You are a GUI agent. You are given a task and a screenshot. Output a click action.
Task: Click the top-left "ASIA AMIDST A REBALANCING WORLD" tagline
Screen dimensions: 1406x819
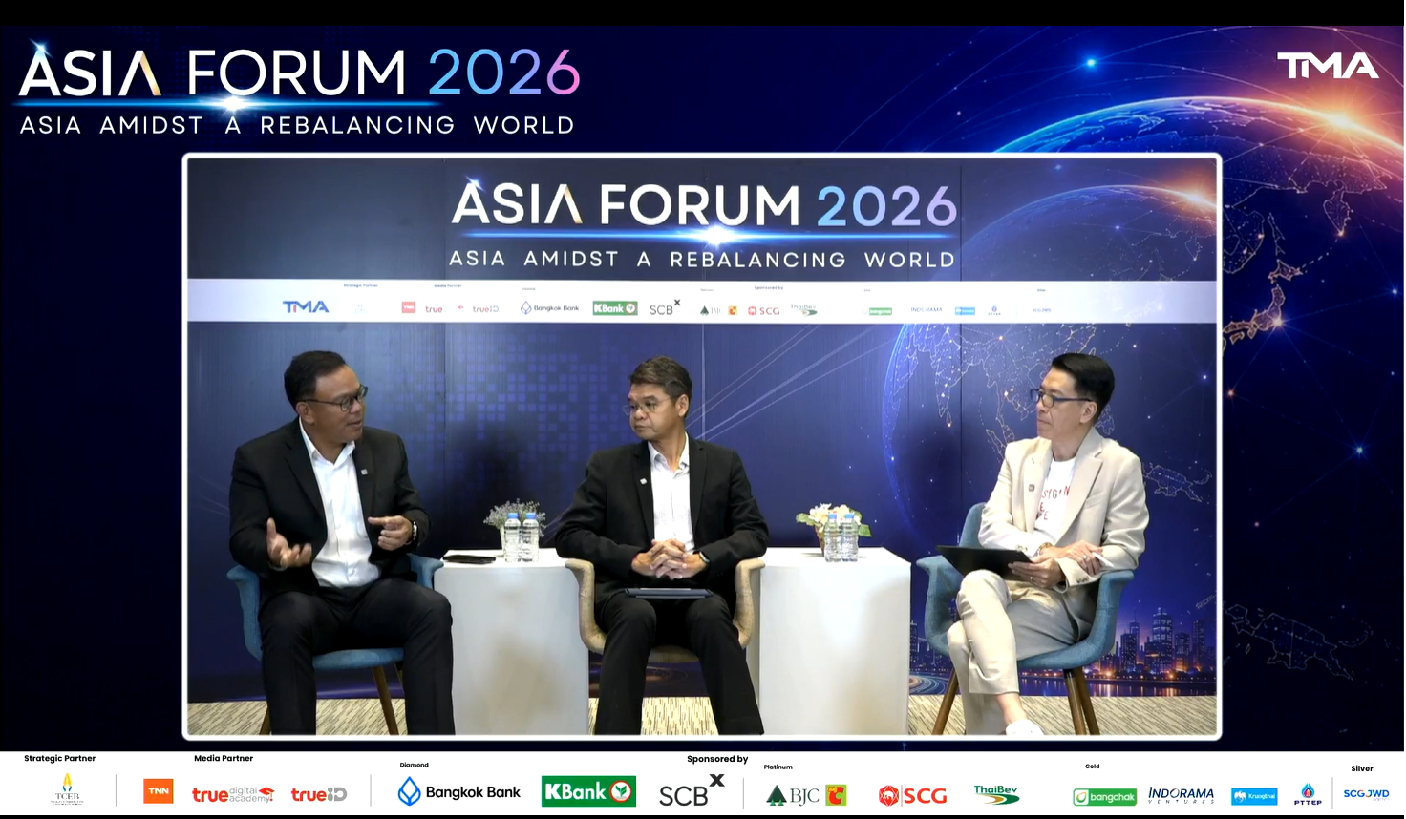pos(297,125)
